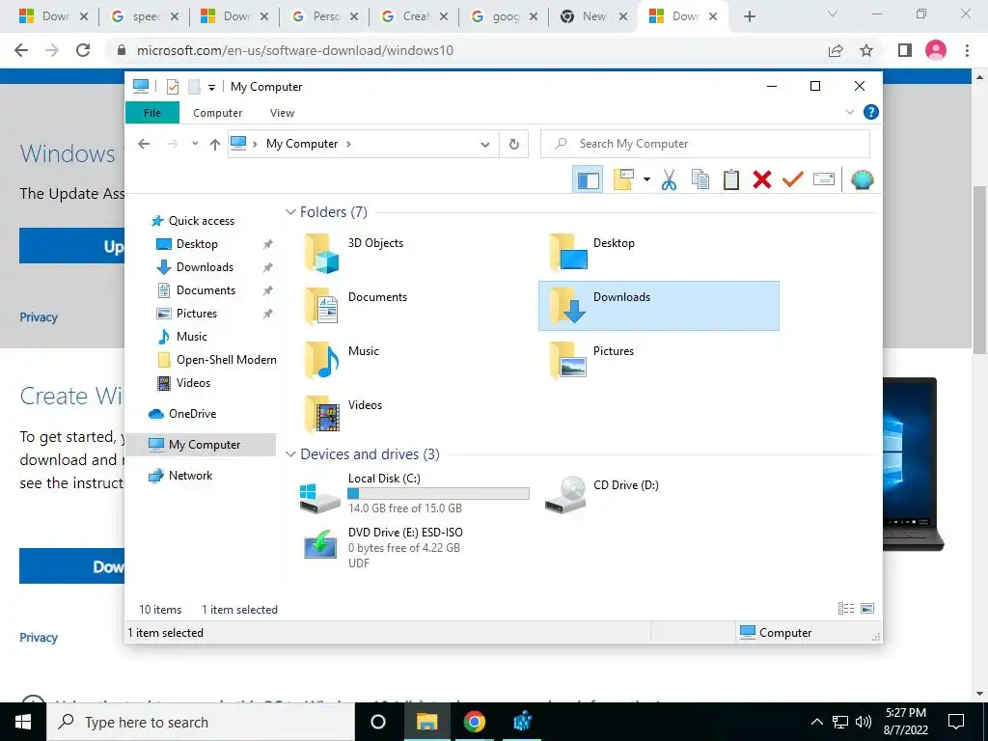Open address bar history dropdown
Viewport: 988px width, 741px height.
tap(485, 145)
